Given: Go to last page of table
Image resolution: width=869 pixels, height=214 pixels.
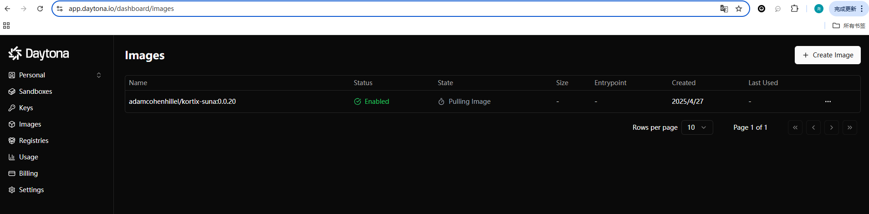Looking at the screenshot, I should (x=850, y=127).
